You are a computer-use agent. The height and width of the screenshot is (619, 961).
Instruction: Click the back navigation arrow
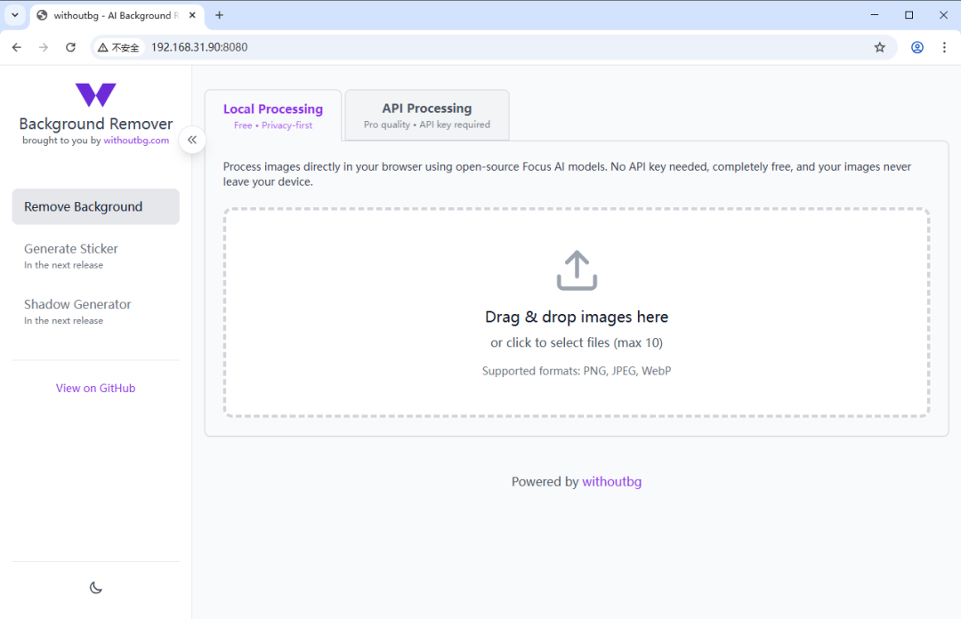point(16,47)
